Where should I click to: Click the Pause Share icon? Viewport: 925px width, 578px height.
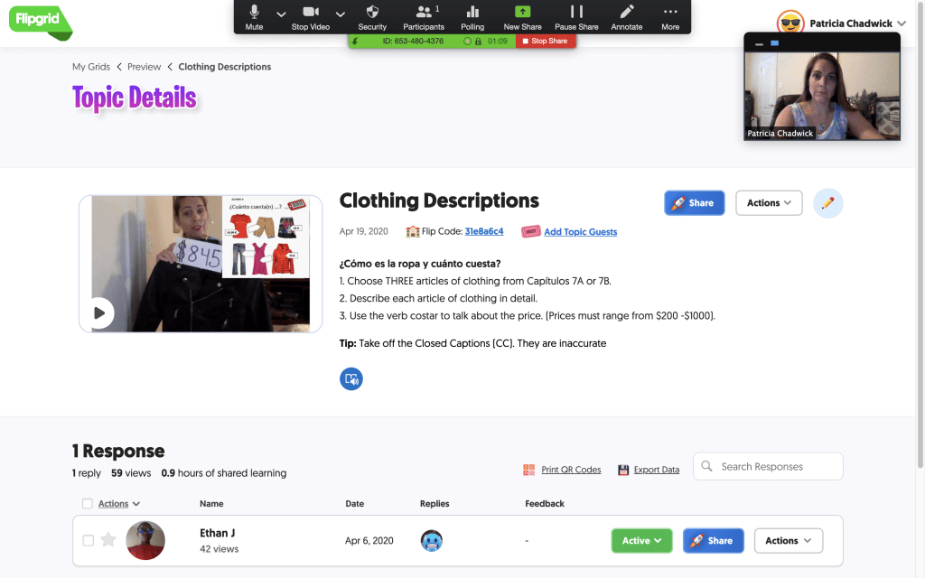coord(576,12)
